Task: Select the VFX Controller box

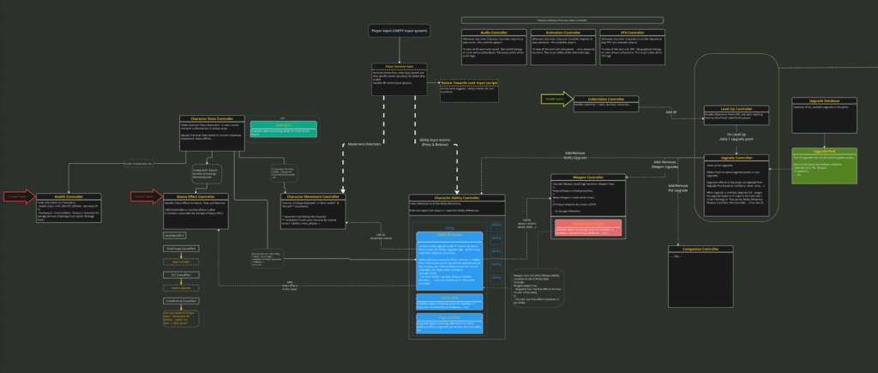Action: pyautogui.click(x=632, y=49)
